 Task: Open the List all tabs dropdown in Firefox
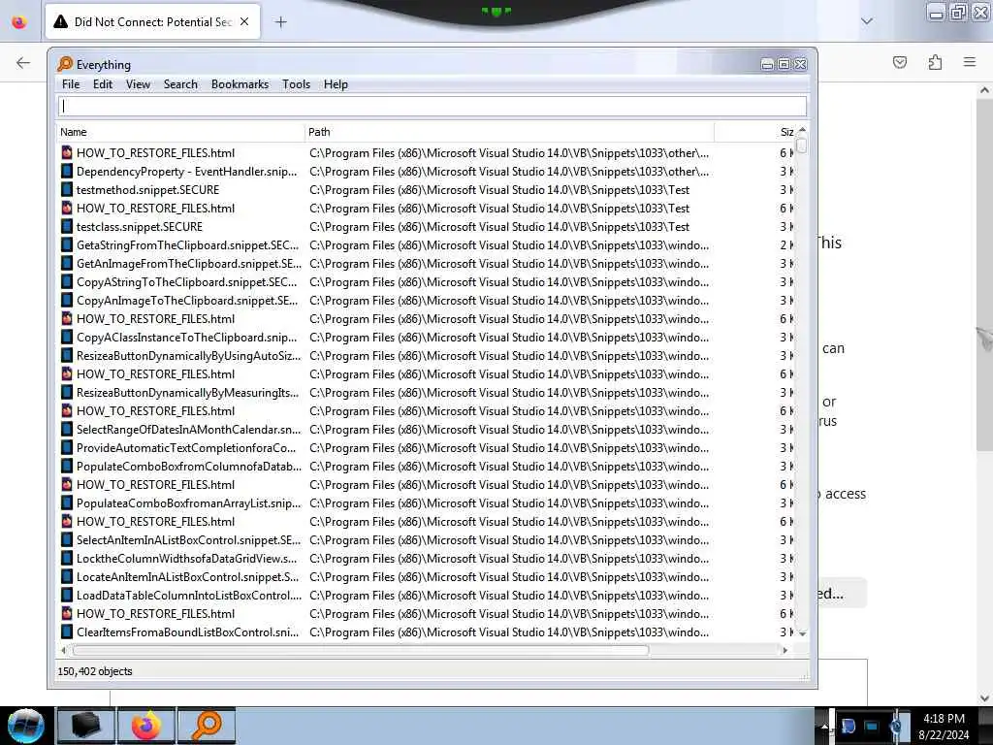[866, 21]
